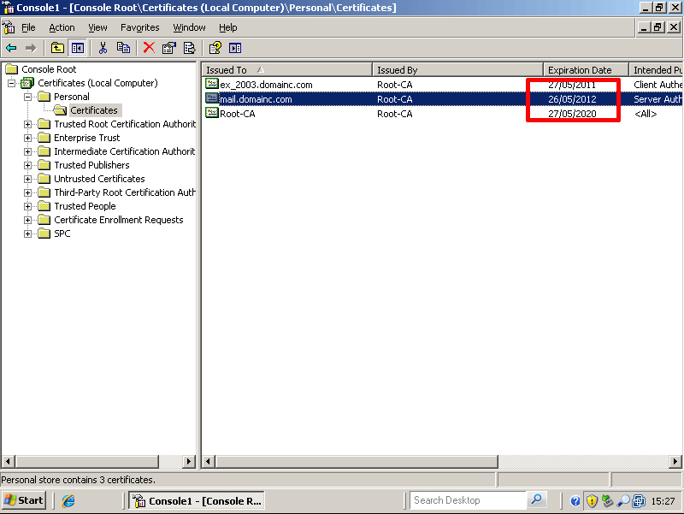Expand the Trusted People folder
684x514 pixels.
click(x=28, y=206)
